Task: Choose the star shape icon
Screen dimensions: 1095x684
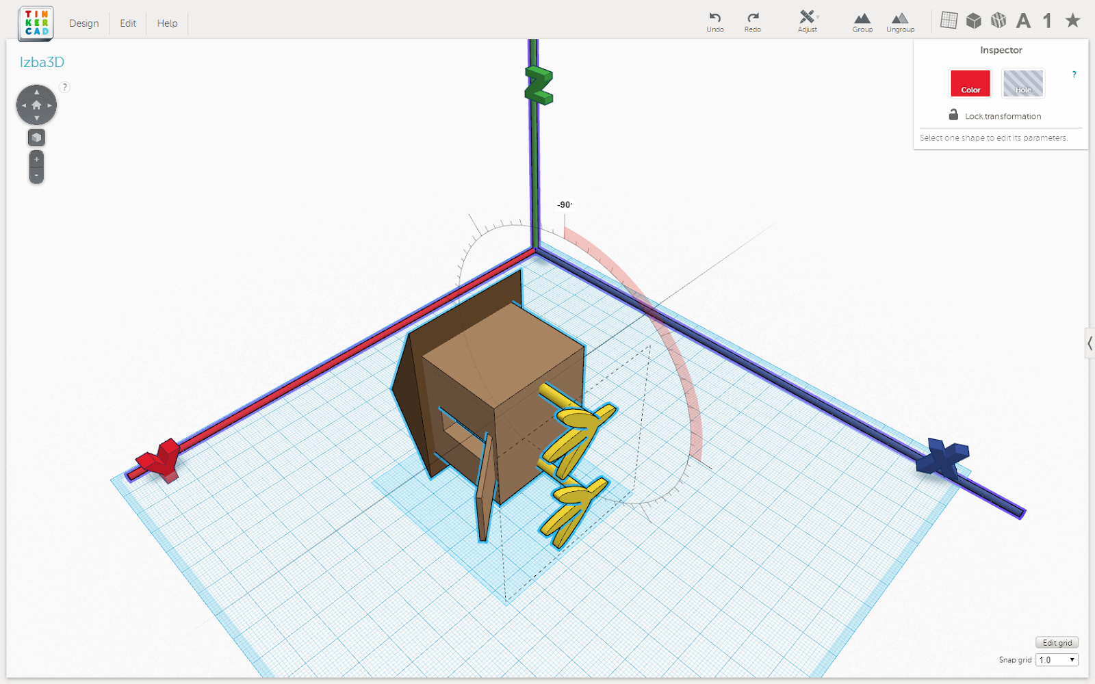Action: [1072, 21]
